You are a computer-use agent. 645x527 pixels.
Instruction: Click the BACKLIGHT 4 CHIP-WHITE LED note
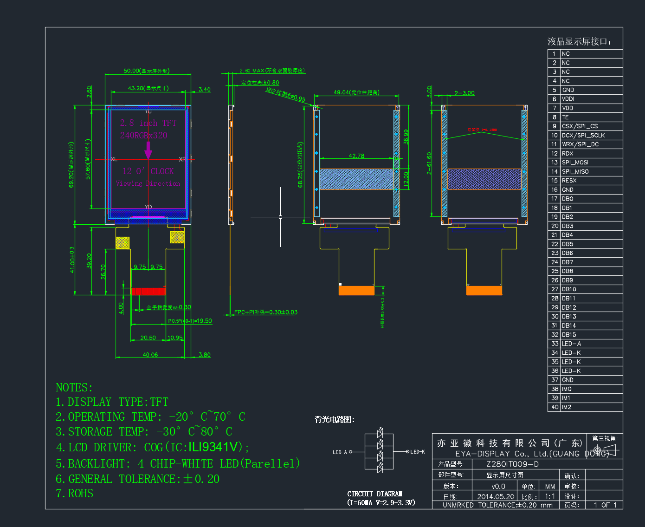point(178,463)
